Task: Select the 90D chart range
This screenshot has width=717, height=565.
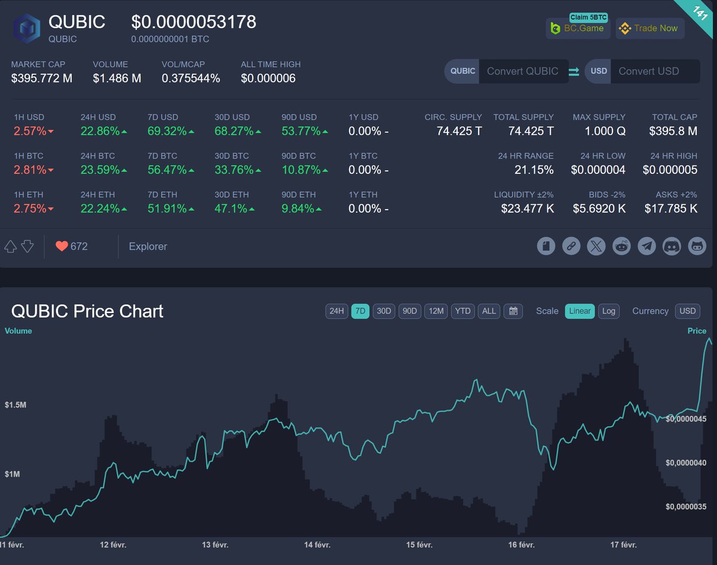Action: 409,311
